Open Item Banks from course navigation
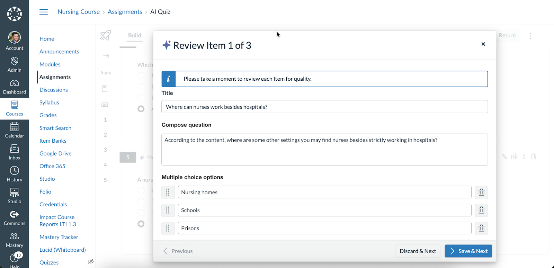 coord(53,141)
